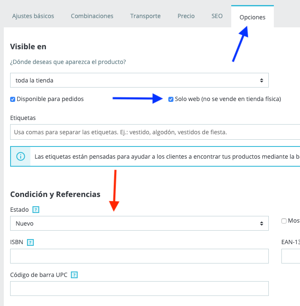Click the info icon in the etiquetas notice

click(x=21, y=157)
